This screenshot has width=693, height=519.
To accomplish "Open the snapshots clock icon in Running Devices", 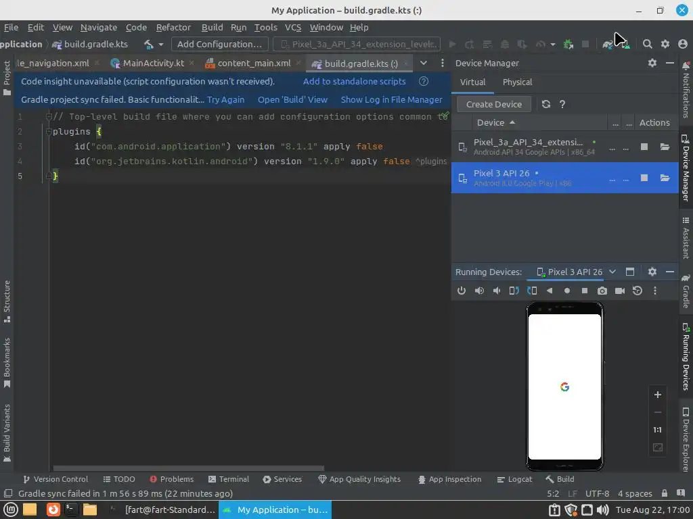I will tap(638, 291).
